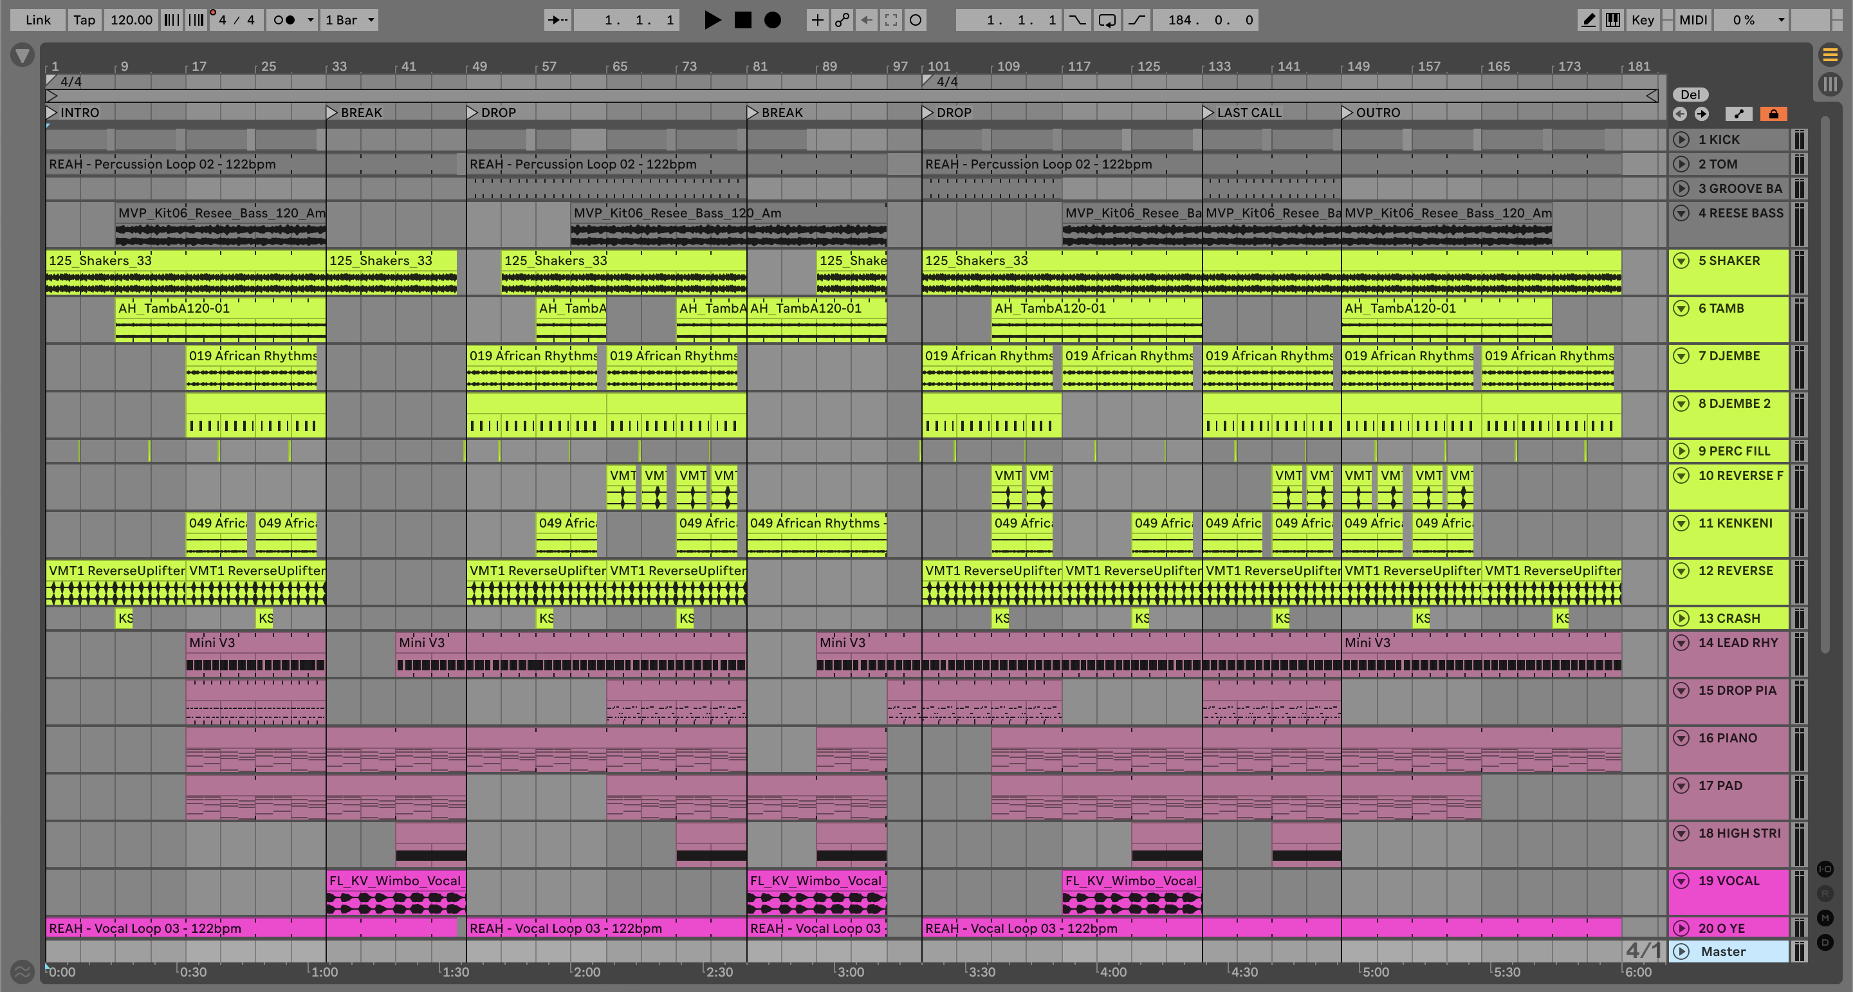Unfold the 5 SHAKER track
The height and width of the screenshot is (992, 1853).
(1681, 261)
